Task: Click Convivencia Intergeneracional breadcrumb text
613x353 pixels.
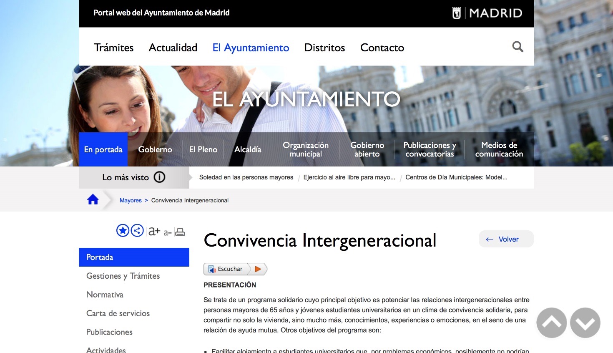Action: (x=190, y=200)
